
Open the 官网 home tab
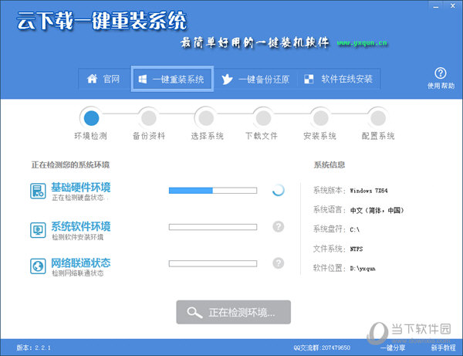click(x=104, y=79)
